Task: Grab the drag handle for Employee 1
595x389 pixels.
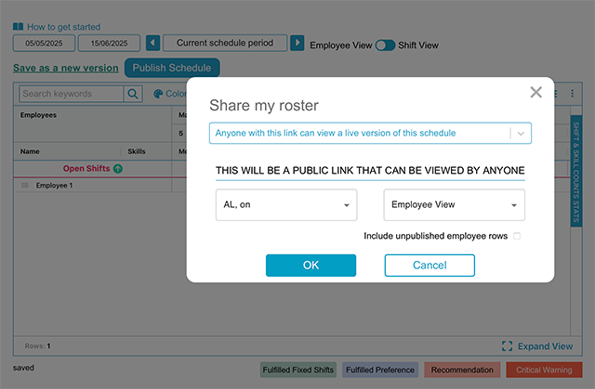Action: [25, 186]
